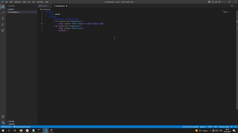Change end of line sequence CRLF
This screenshot has width=238, height=133.
click(x=215, y=127)
